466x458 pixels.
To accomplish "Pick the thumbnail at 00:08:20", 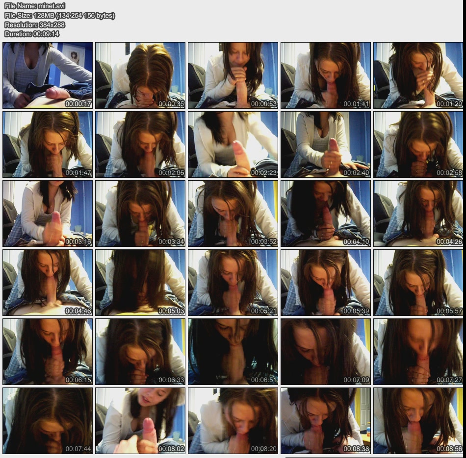I will tap(233, 421).
